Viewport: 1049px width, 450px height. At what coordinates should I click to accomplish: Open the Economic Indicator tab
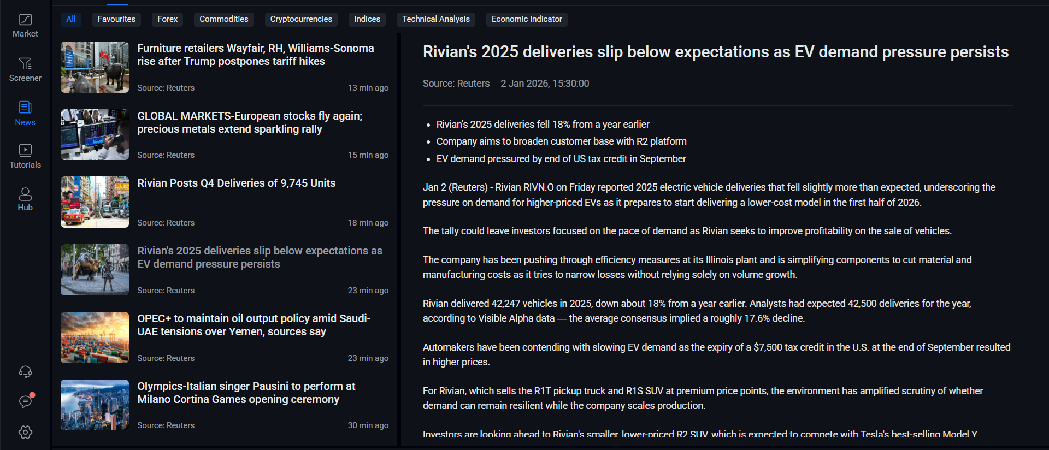click(527, 19)
